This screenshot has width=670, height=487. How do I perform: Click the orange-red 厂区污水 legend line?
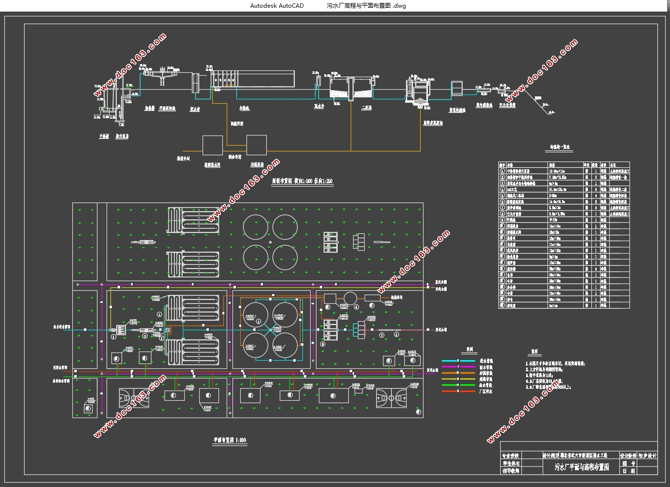(459, 391)
